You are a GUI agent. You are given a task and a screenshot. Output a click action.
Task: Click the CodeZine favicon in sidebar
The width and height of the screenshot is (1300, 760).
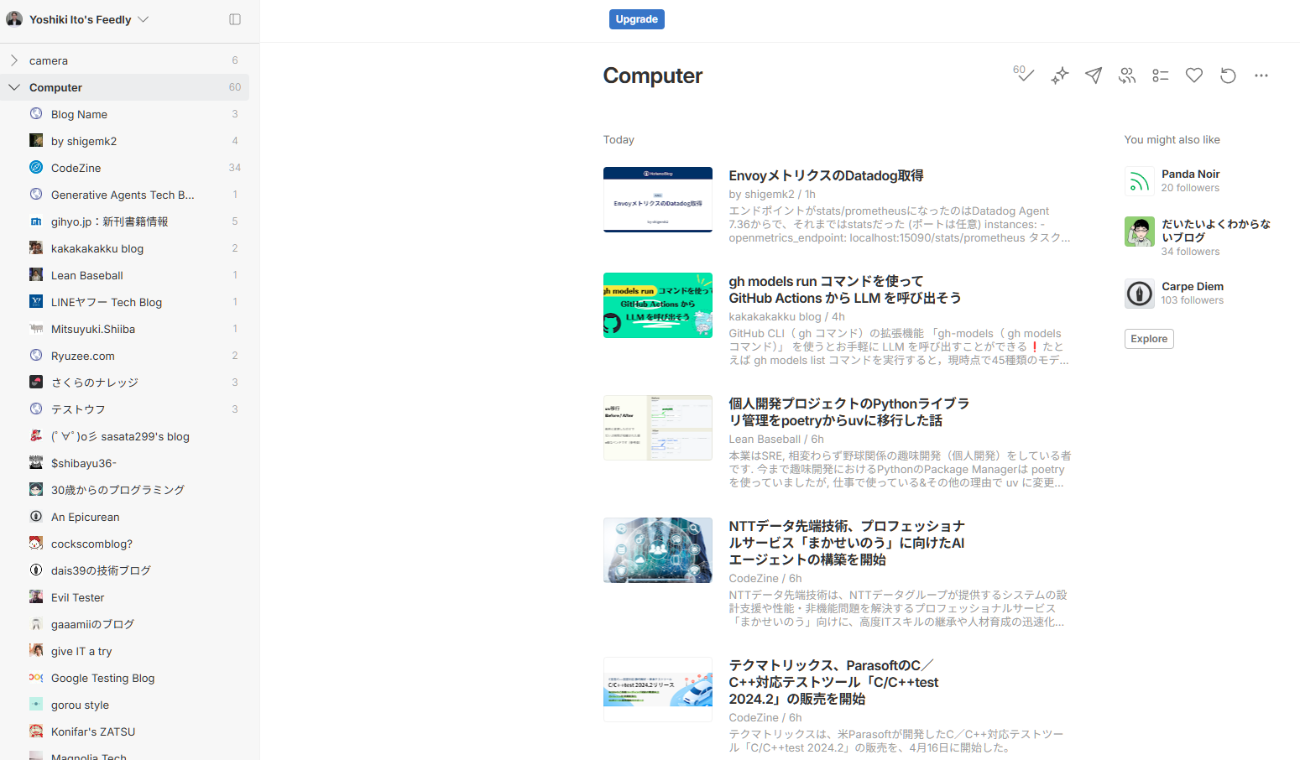click(36, 168)
